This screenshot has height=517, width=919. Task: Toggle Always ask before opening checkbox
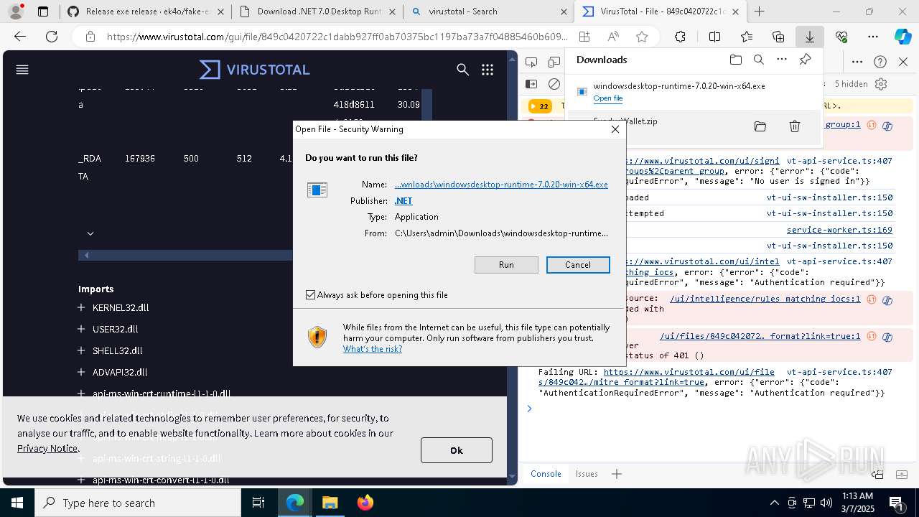point(310,295)
